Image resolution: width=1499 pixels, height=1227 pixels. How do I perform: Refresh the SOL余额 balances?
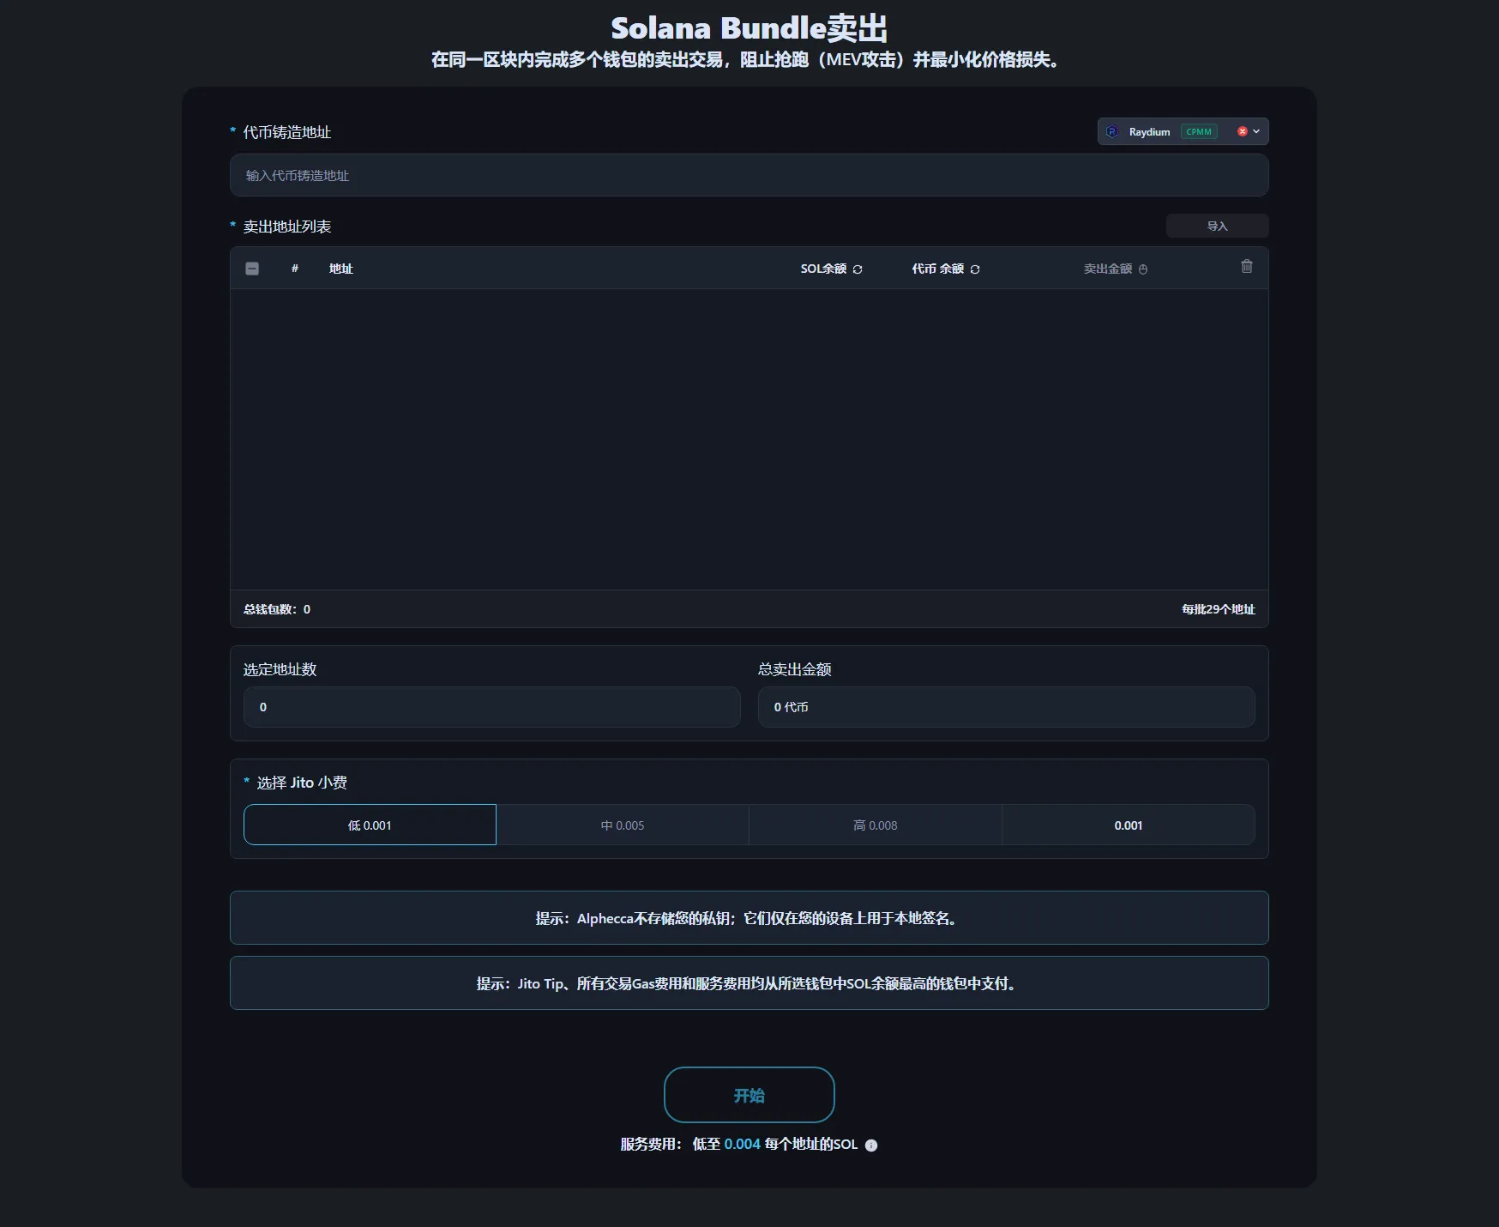coord(857,269)
